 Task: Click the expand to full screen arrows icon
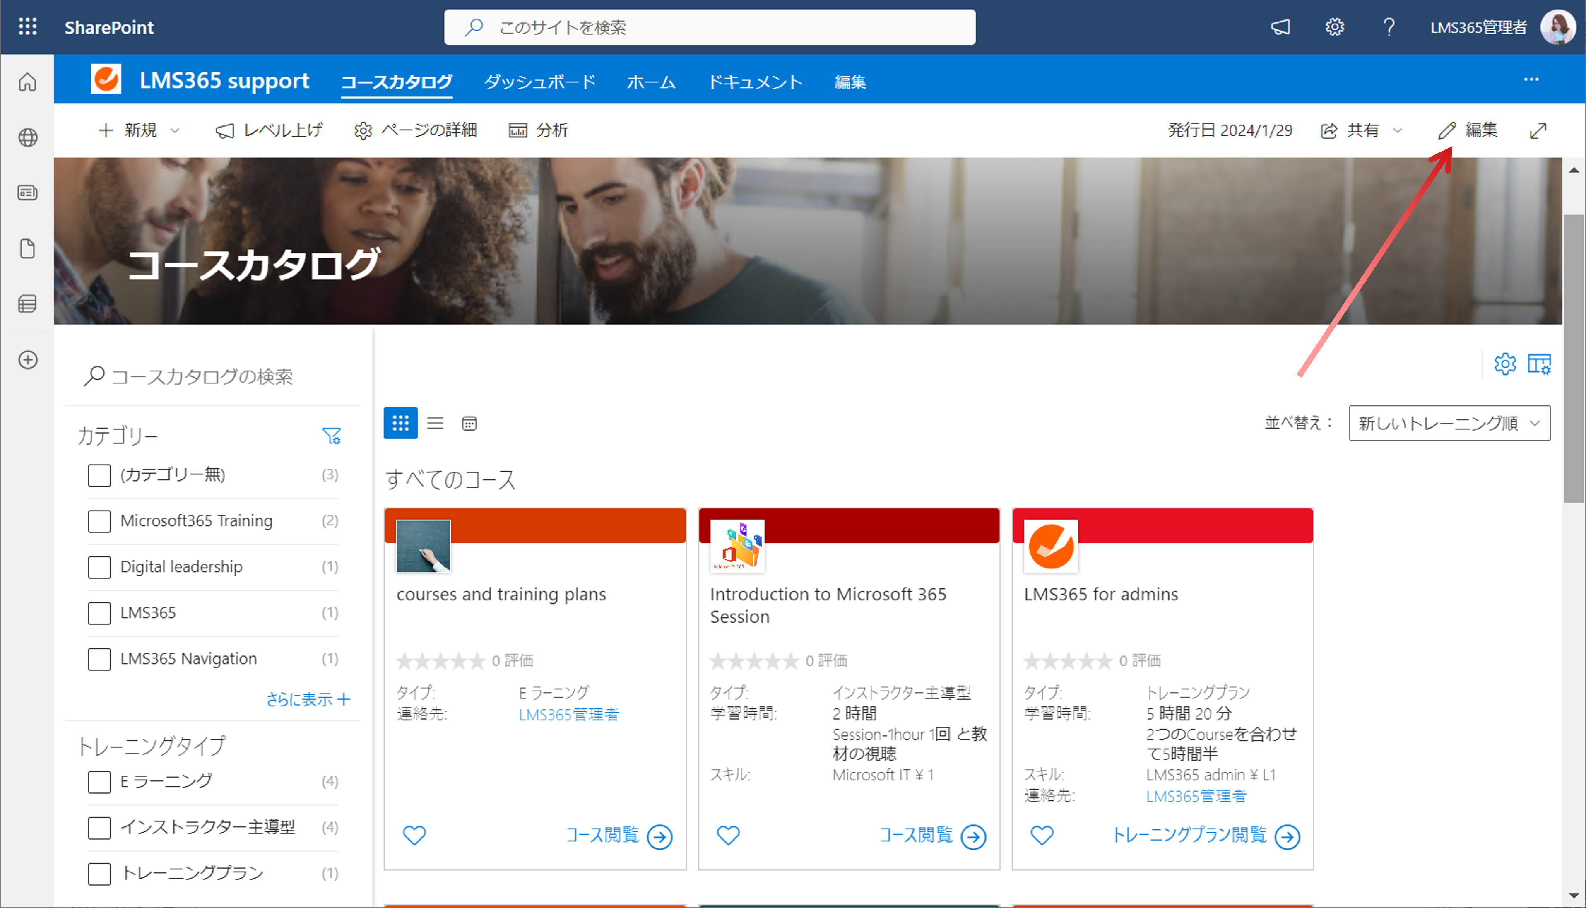tap(1538, 130)
